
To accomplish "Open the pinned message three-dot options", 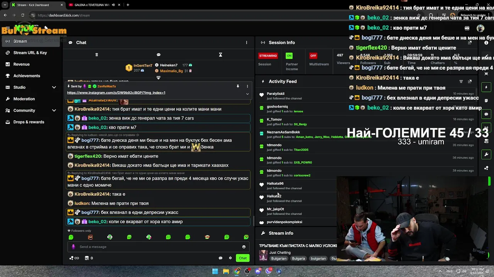I will click(247, 87).
